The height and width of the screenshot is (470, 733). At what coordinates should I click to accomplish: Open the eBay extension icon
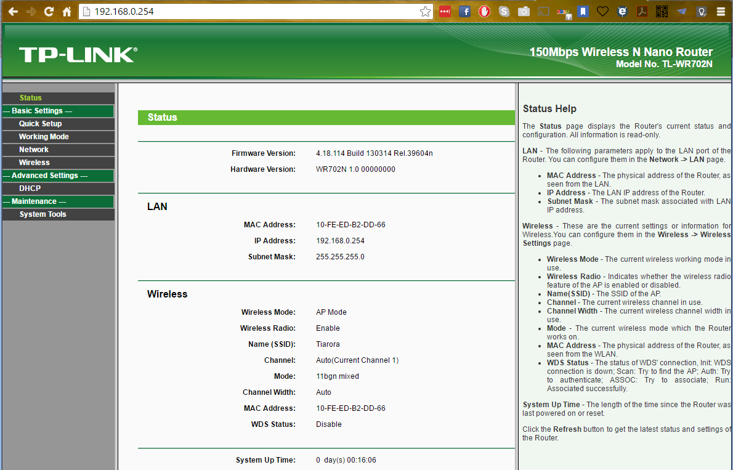tap(564, 12)
